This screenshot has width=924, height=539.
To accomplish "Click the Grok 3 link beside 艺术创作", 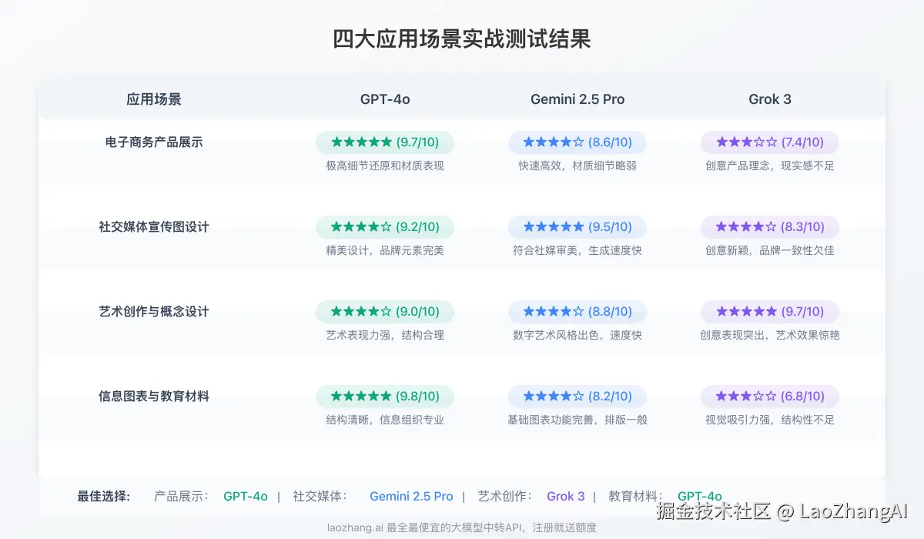I will tap(566, 496).
